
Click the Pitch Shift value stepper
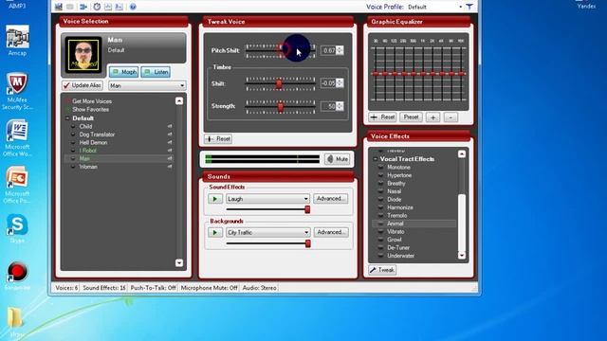340,50
